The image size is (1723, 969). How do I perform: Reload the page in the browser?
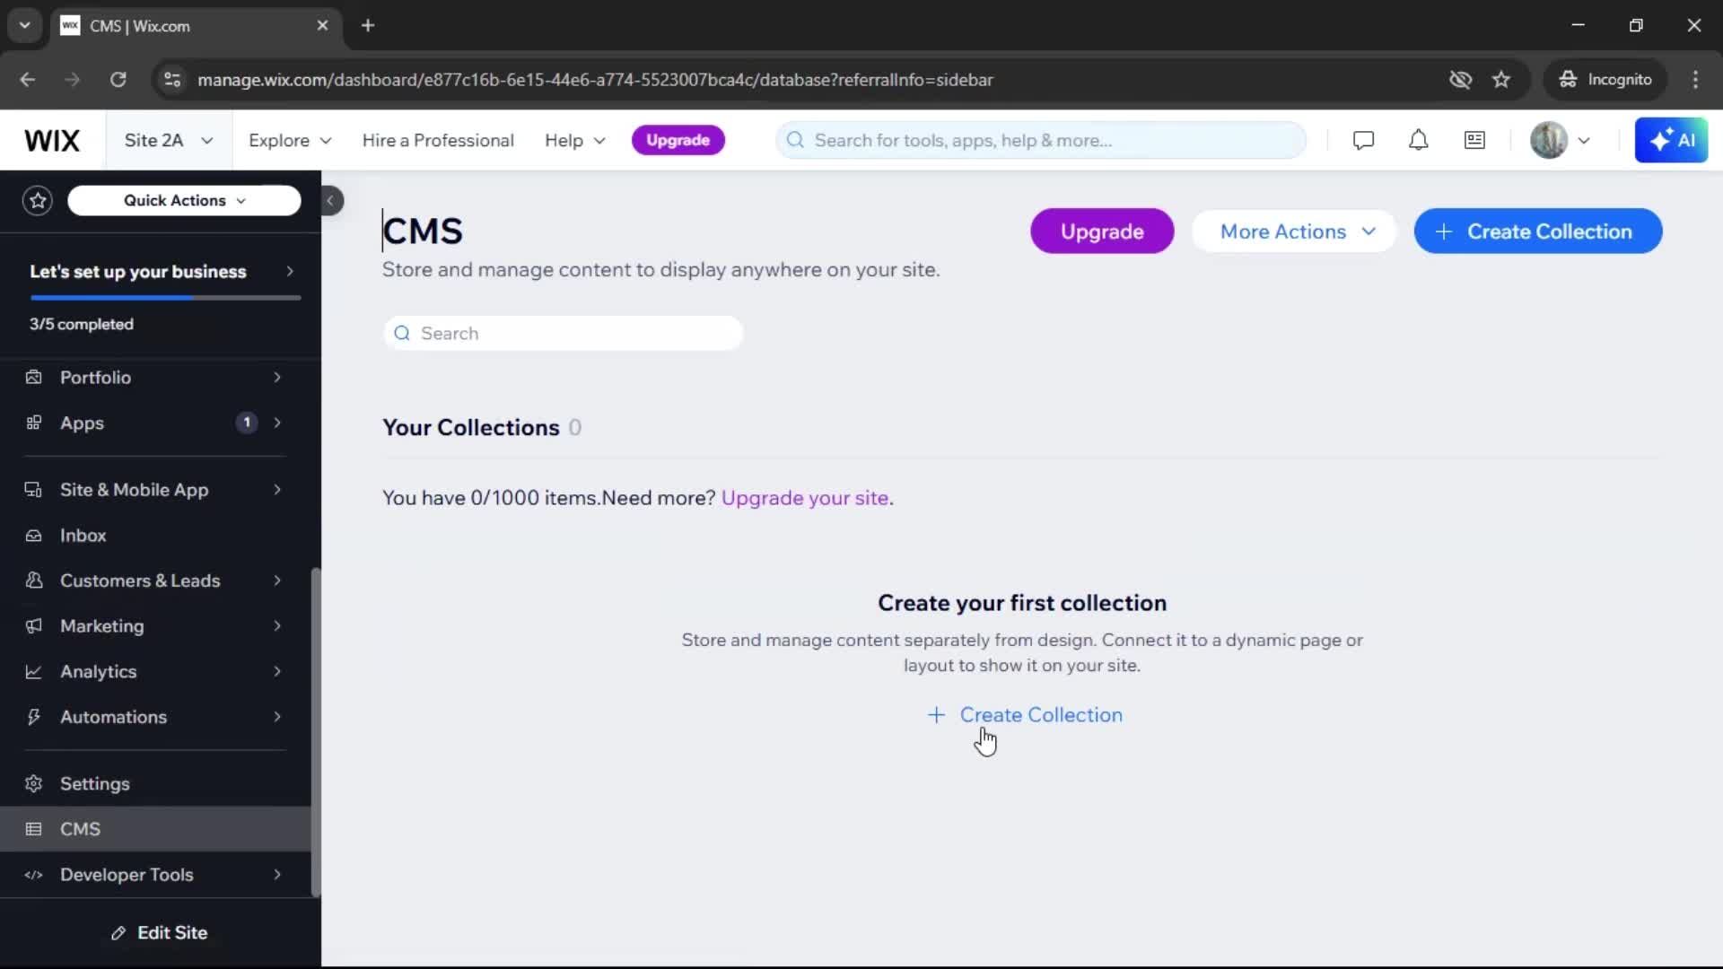tap(118, 80)
